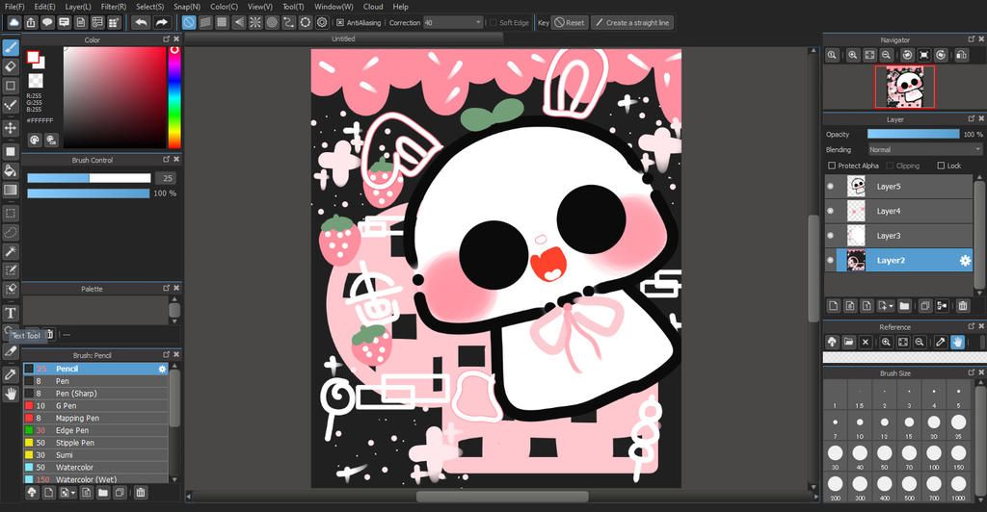
Task: Open the View menu
Action: tap(260, 7)
